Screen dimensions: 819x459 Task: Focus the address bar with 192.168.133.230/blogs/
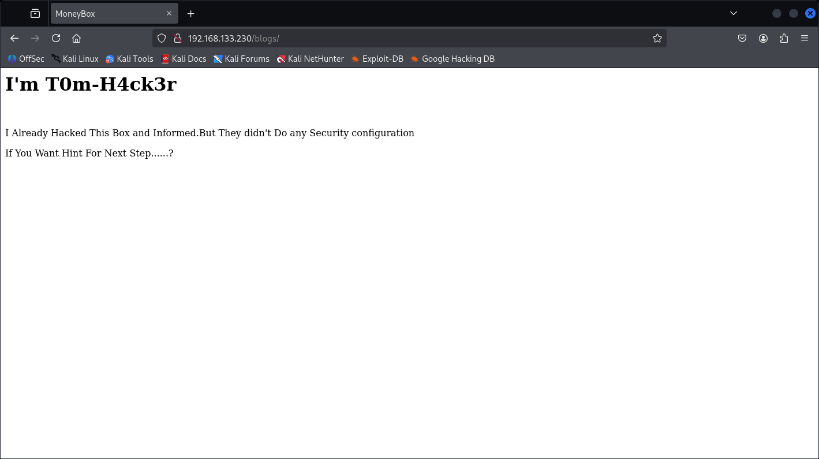(x=410, y=38)
